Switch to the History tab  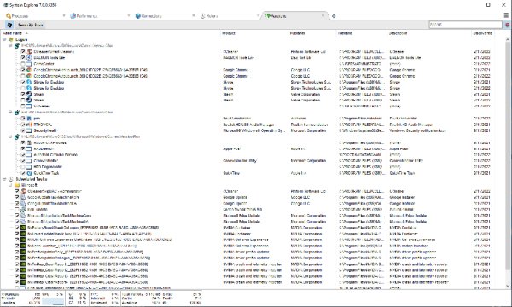pos(230,16)
